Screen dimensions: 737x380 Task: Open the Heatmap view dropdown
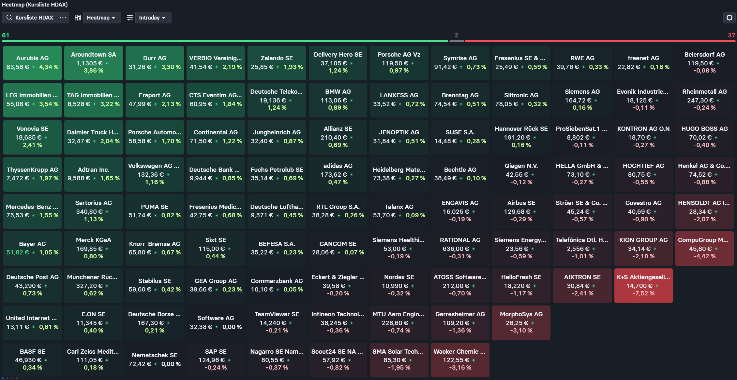point(102,18)
